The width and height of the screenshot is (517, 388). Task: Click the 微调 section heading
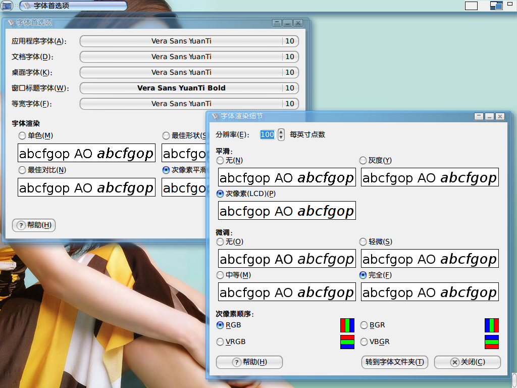(x=224, y=232)
